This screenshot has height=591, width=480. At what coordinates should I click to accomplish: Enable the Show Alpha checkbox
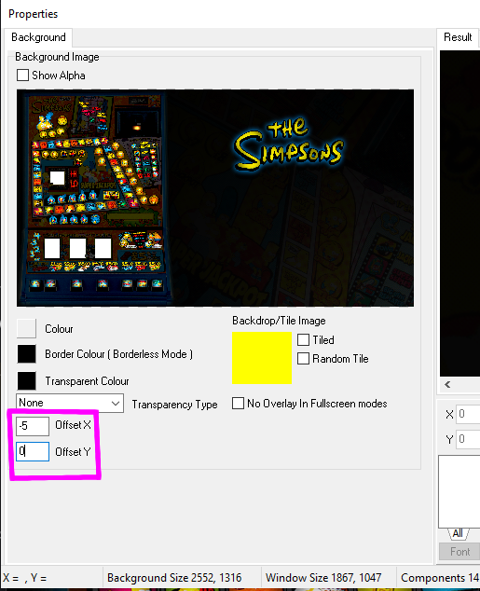pyautogui.click(x=22, y=75)
